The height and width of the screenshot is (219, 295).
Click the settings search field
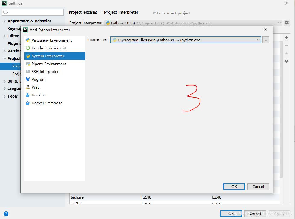(35, 12)
